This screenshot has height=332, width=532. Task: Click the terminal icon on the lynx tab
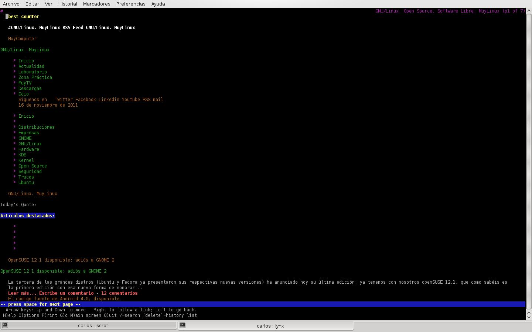(x=183, y=325)
